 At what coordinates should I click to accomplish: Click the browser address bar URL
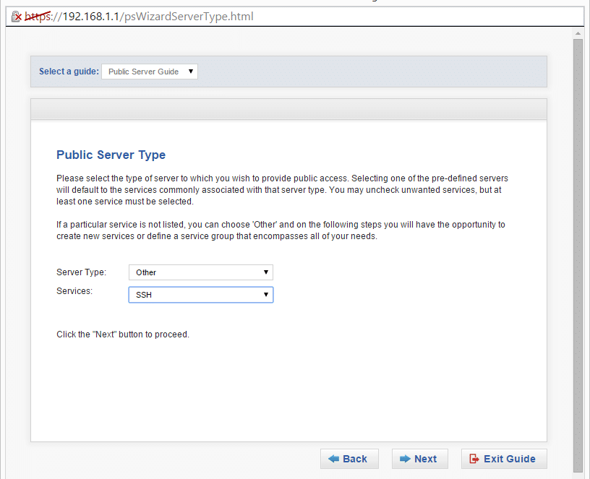pos(158,17)
